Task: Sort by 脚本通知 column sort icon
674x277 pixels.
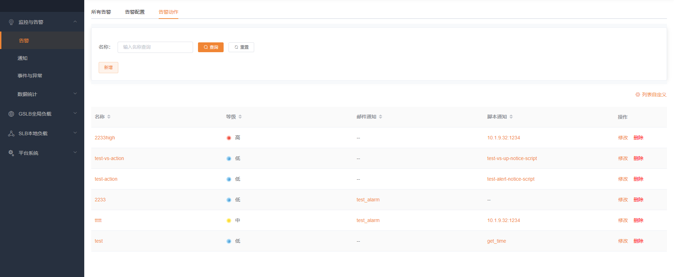Action: 511,117
